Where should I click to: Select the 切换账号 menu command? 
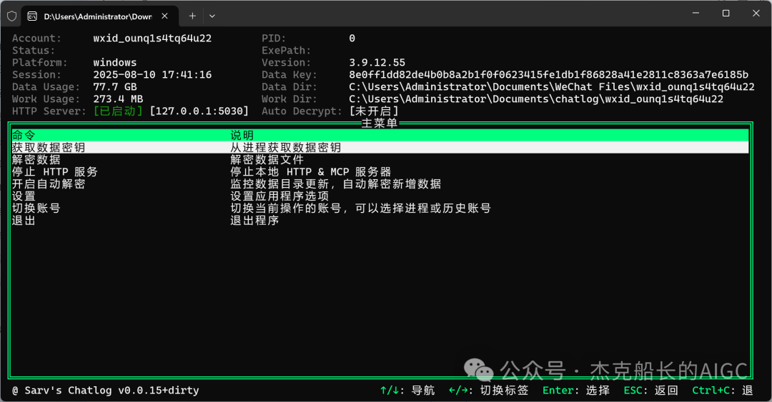coord(36,208)
